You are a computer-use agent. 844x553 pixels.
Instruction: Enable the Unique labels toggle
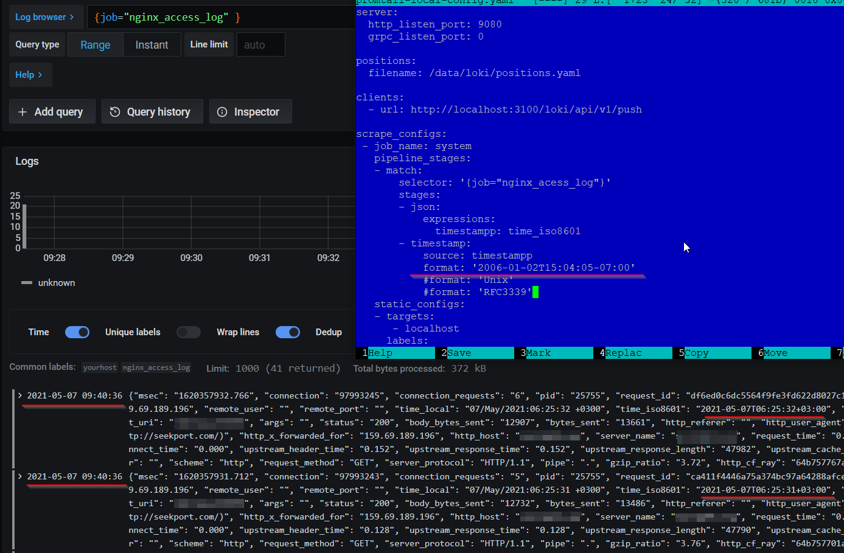click(189, 332)
